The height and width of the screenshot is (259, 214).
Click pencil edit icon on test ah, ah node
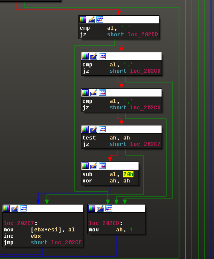point(94,129)
